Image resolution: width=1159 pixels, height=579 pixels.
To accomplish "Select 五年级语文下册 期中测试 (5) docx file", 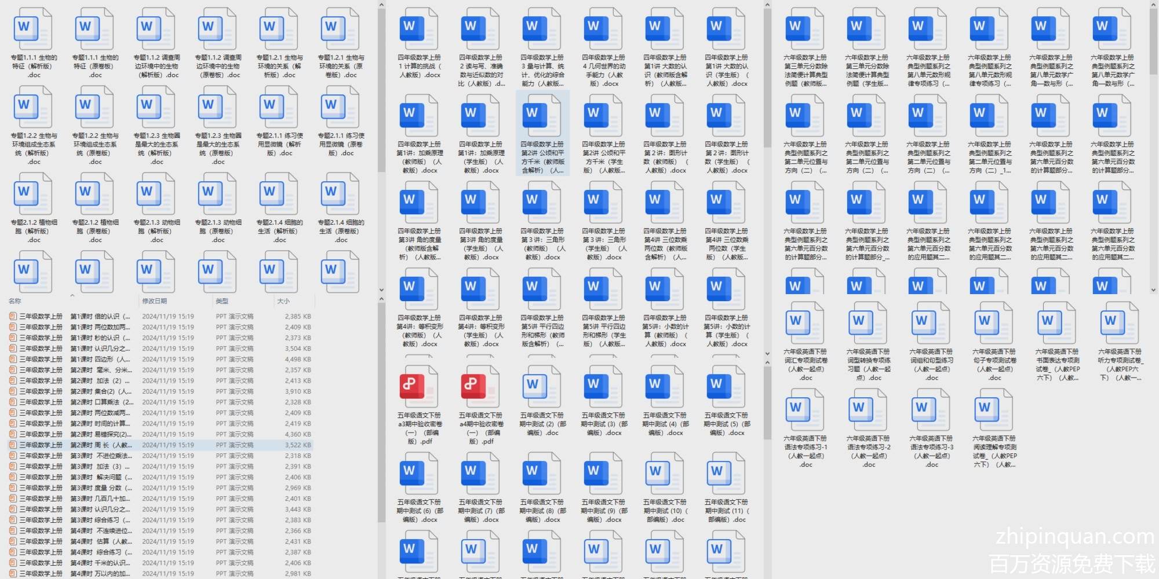I will [727, 401].
